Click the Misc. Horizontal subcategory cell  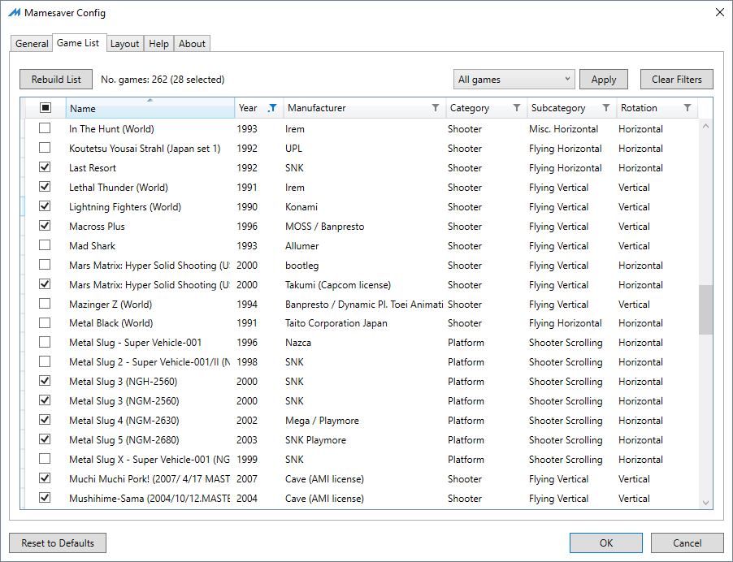[563, 129]
